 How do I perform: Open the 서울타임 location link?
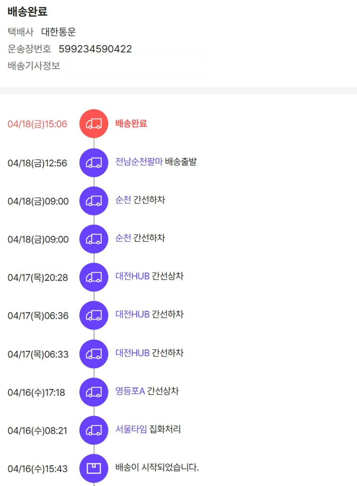(131, 429)
